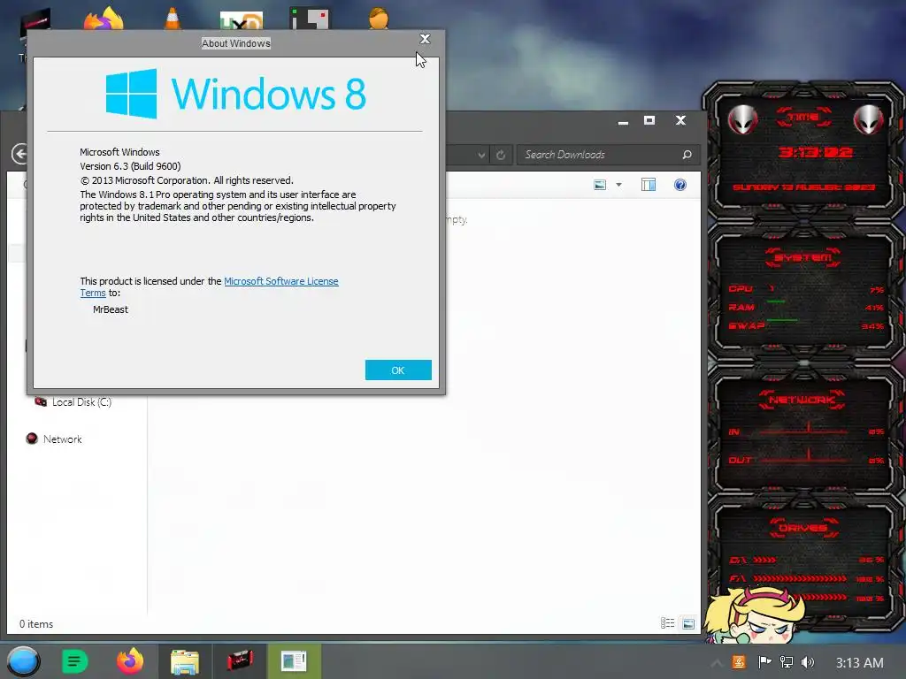
Task: Click the 3:13 AM taskbar clock
Action: [859, 663]
